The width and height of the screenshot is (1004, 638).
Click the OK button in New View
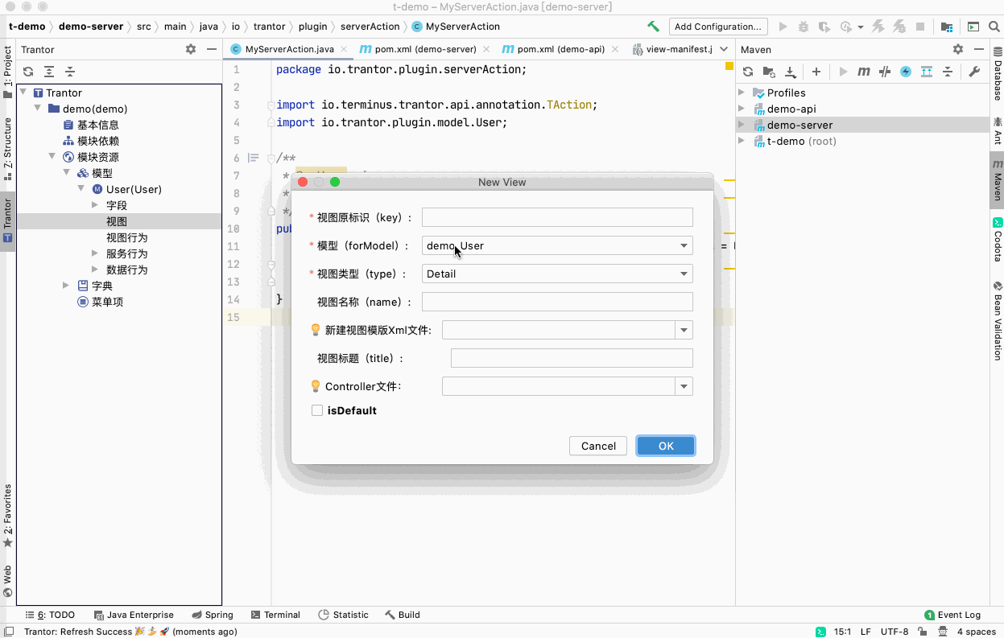(x=666, y=446)
